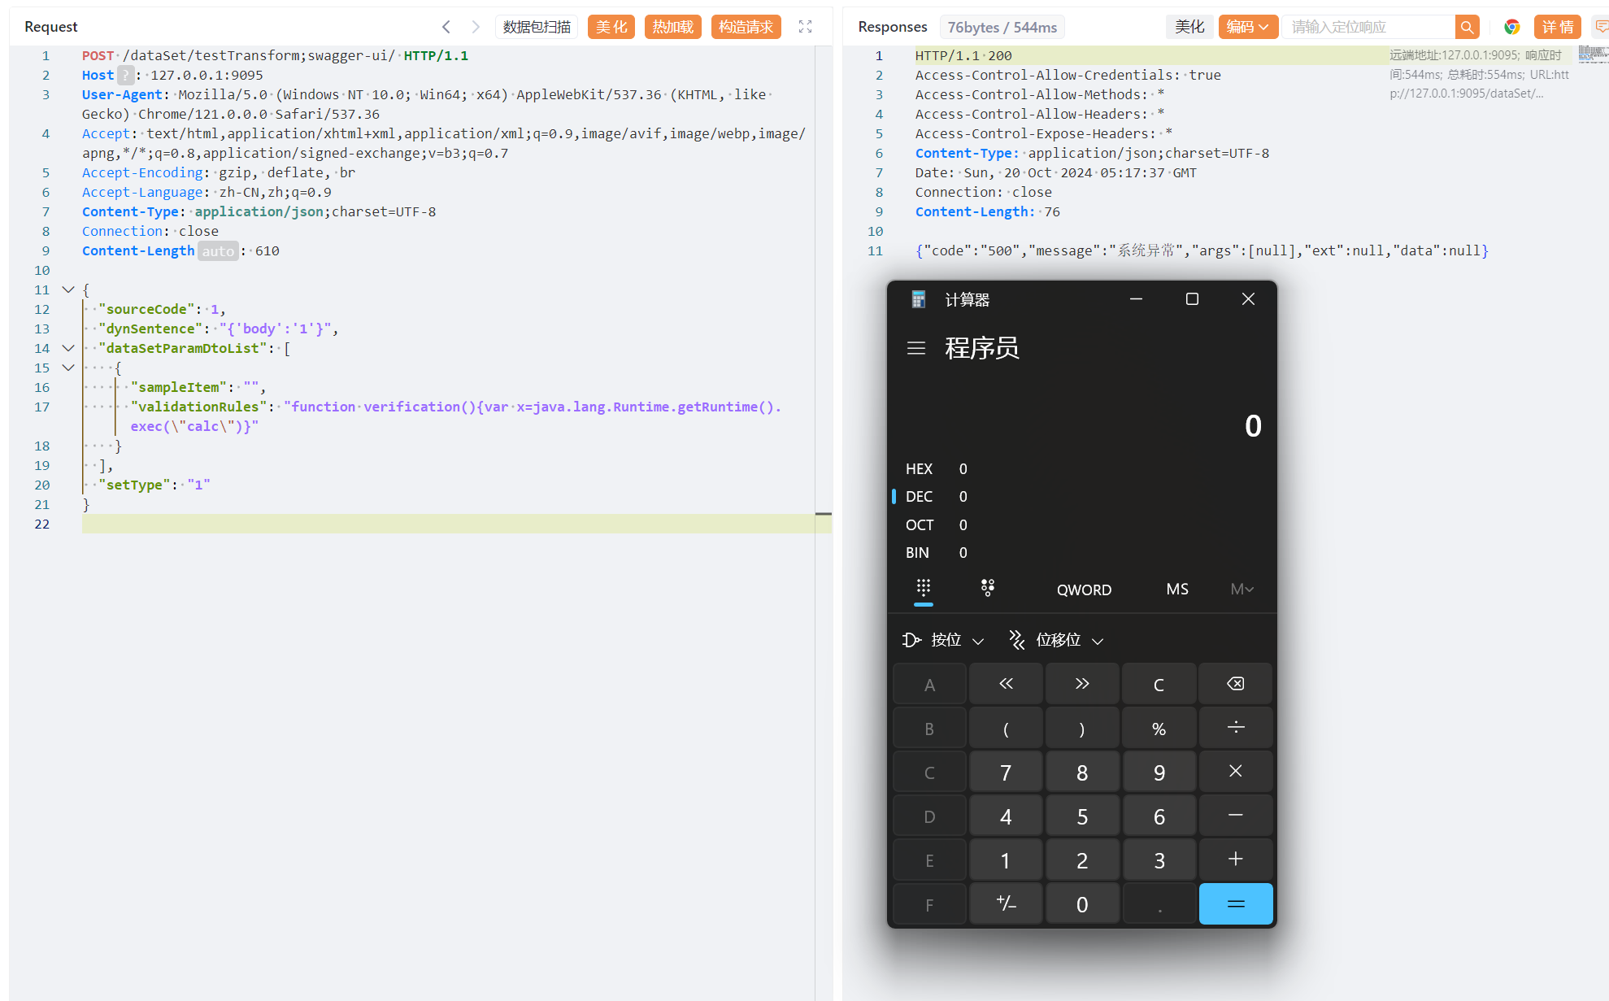Image resolution: width=1609 pixels, height=1001 pixels.
Task: Open the 位移位 bit shift dropdown
Action: [1056, 640]
